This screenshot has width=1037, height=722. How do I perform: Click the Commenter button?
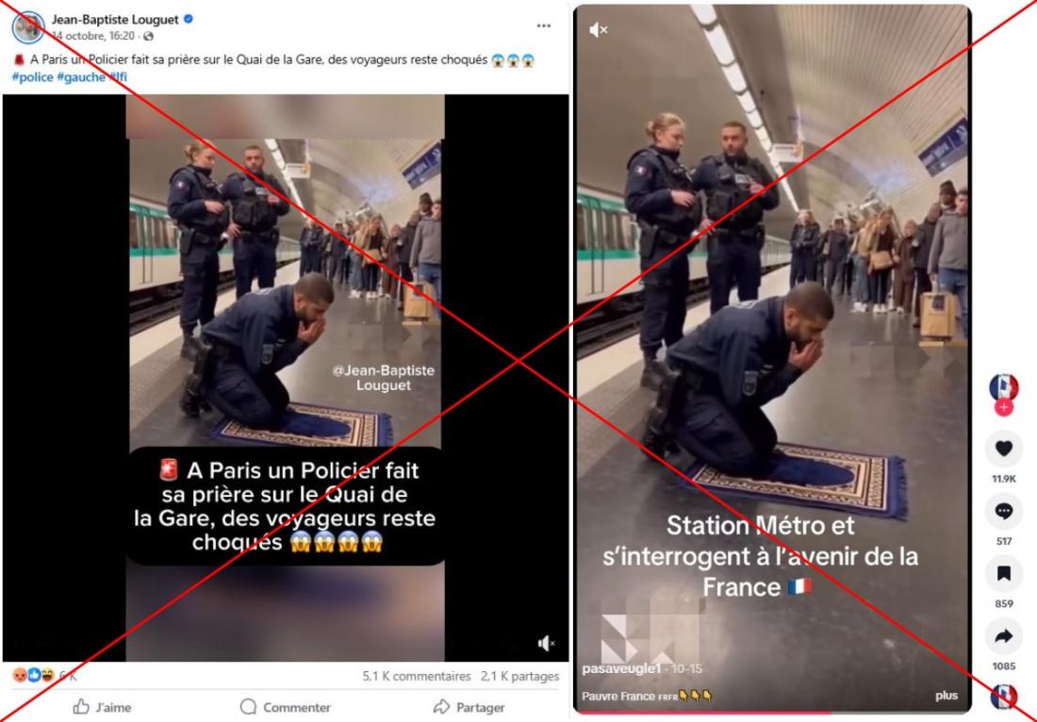pos(286,708)
